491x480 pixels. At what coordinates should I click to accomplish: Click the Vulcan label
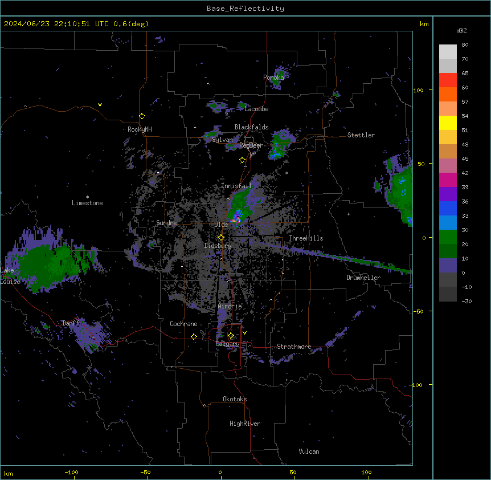pyautogui.click(x=309, y=451)
